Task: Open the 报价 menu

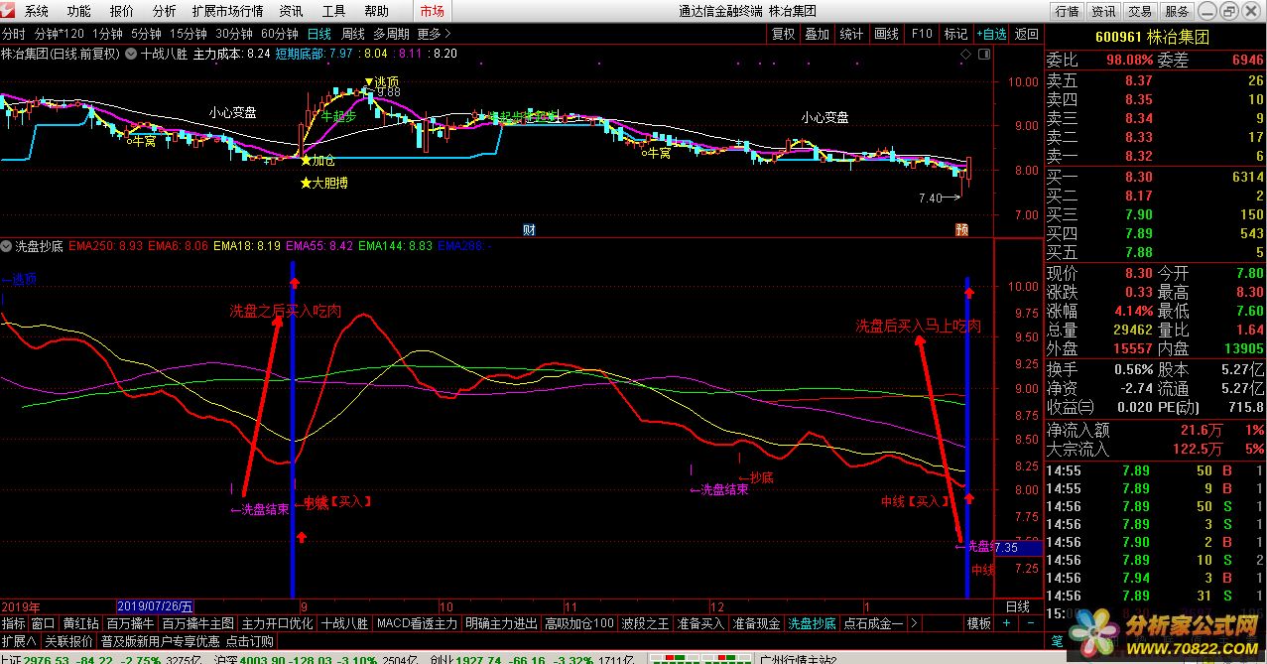Action: [x=122, y=12]
